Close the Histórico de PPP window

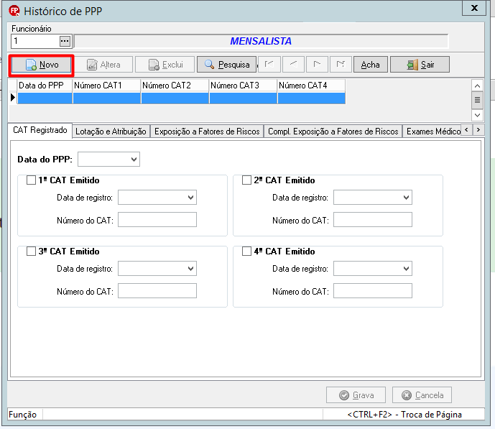474,8
